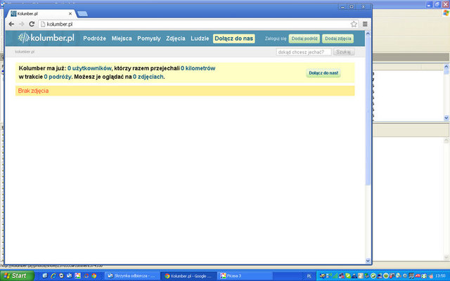The width and height of the screenshot is (450, 281).
Task: Click the PL language indicator
Action: [x=309, y=276]
